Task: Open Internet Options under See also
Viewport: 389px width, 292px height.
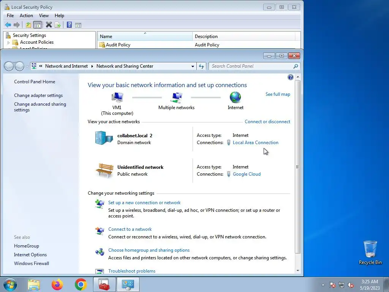Action: pos(30,254)
